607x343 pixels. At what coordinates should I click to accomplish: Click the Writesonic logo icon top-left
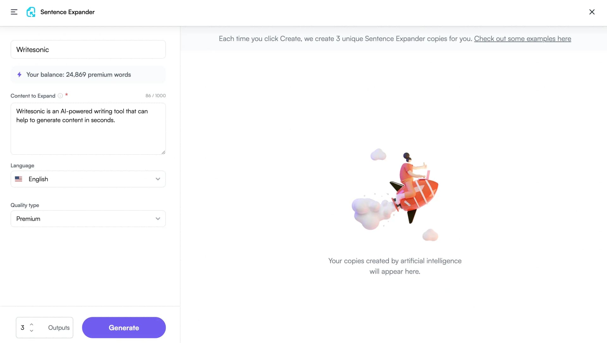click(x=31, y=12)
